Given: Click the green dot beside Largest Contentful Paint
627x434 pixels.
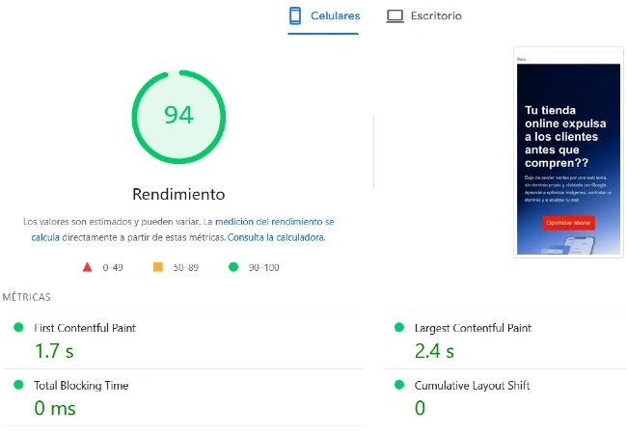Looking at the screenshot, I should click(399, 327).
